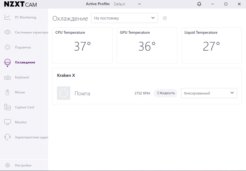Image resolution: width=246 pixels, height=171 pixels.
Task: Open PC Monitoring chart icon
Action: click(7, 17)
